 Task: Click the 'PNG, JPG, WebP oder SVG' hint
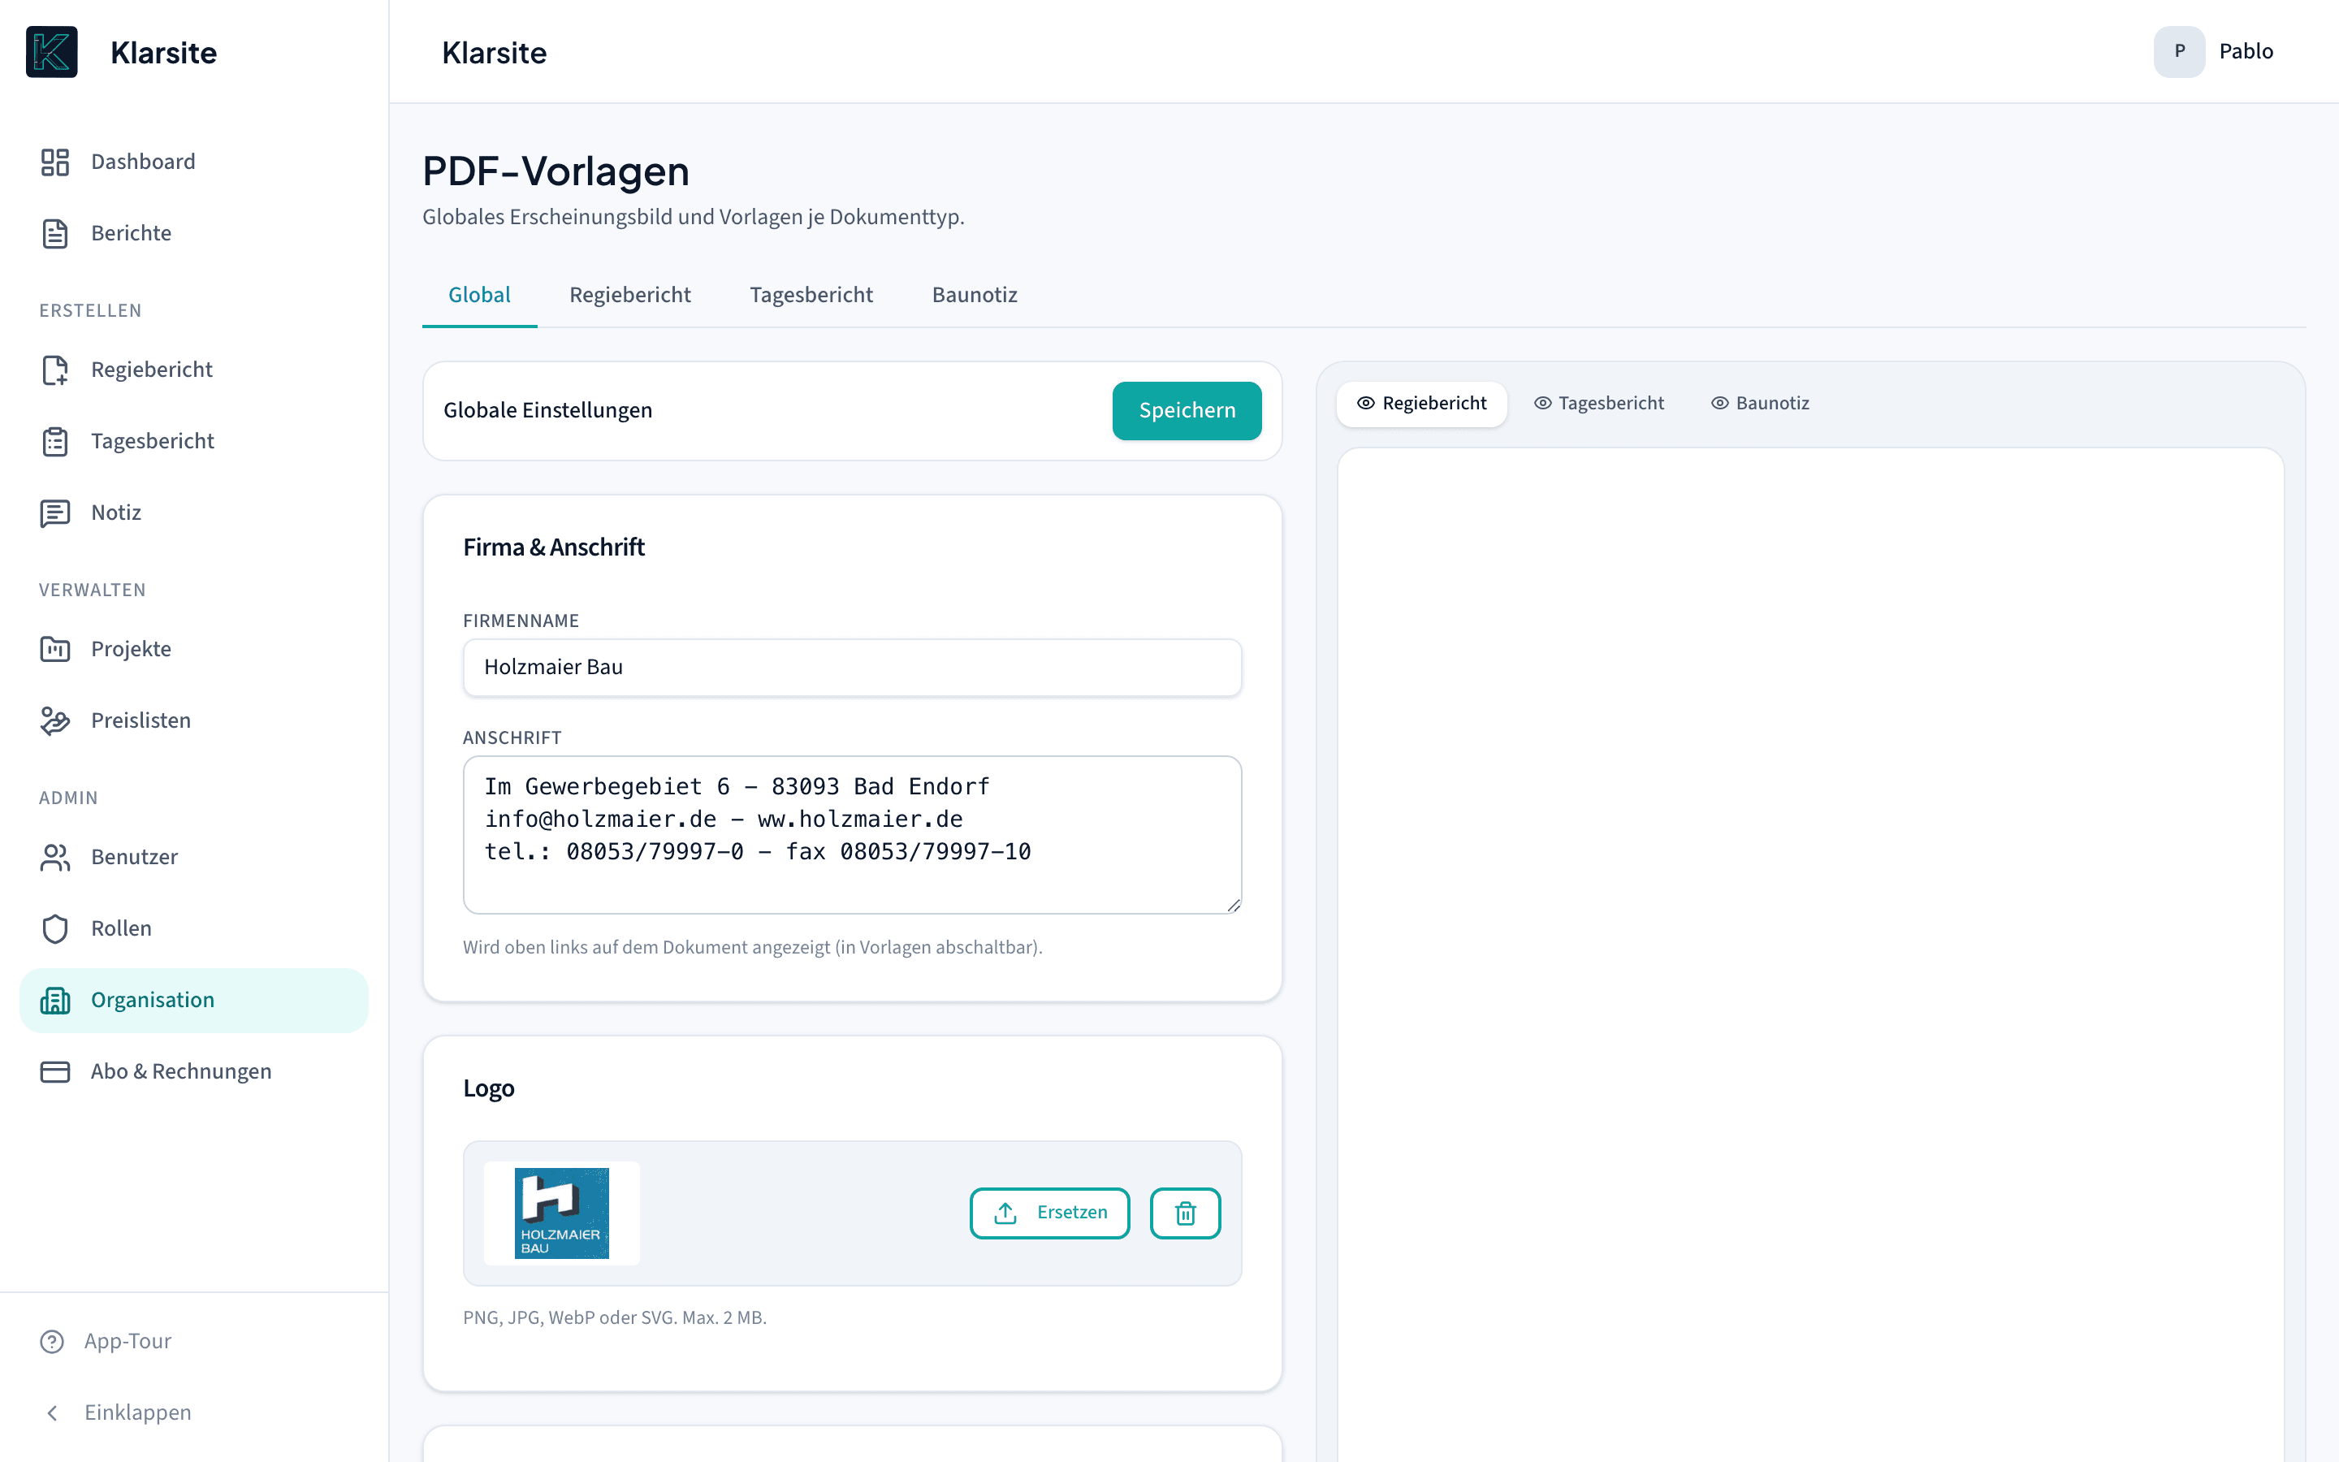pos(615,1318)
